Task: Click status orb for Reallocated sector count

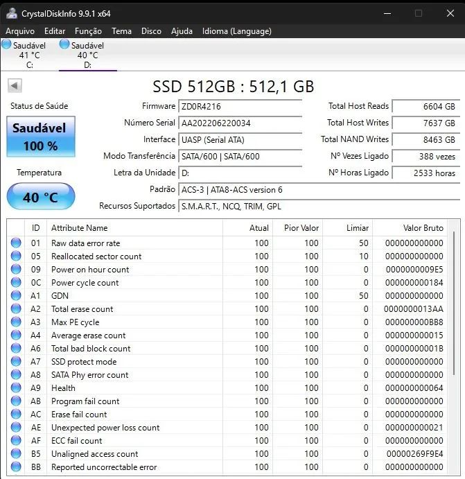Action: pyautogui.click(x=16, y=256)
